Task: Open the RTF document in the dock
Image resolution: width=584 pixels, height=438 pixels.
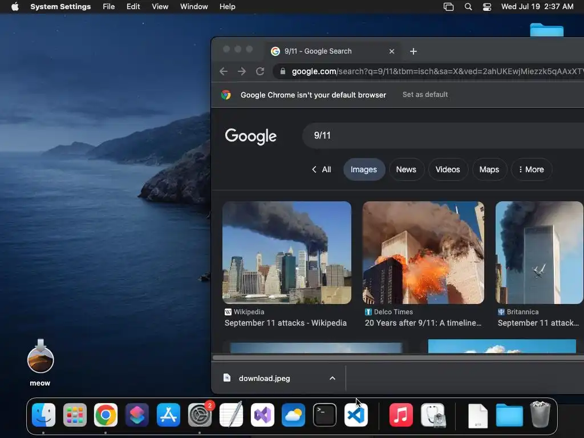Action: pos(478,415)
